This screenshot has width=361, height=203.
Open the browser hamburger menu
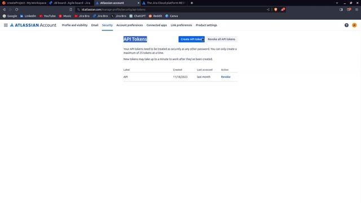pos(356,10)
